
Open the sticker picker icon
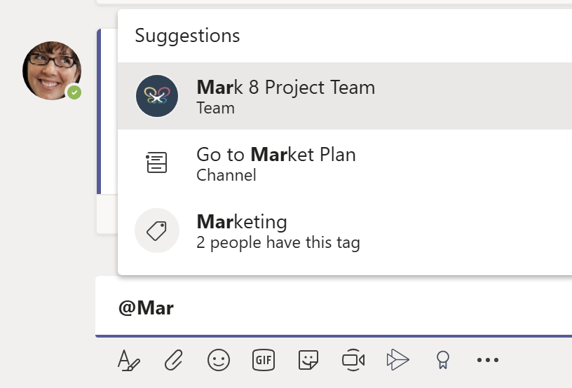308,360
